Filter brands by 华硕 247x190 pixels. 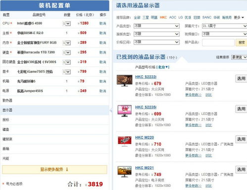coord(217,17)
